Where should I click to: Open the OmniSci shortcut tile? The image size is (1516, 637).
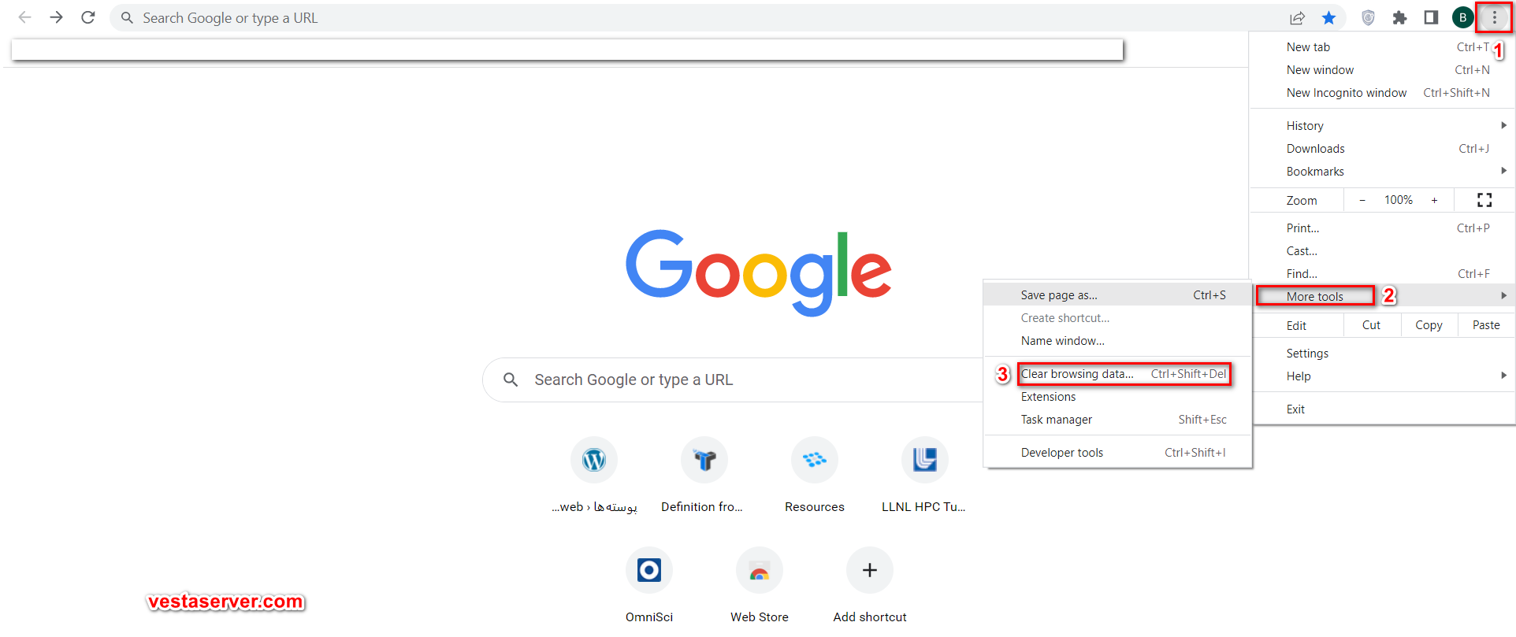[x=649, y=570]
